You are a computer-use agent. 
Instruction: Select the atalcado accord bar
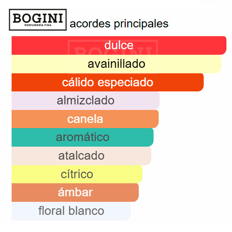pos(81,156)
